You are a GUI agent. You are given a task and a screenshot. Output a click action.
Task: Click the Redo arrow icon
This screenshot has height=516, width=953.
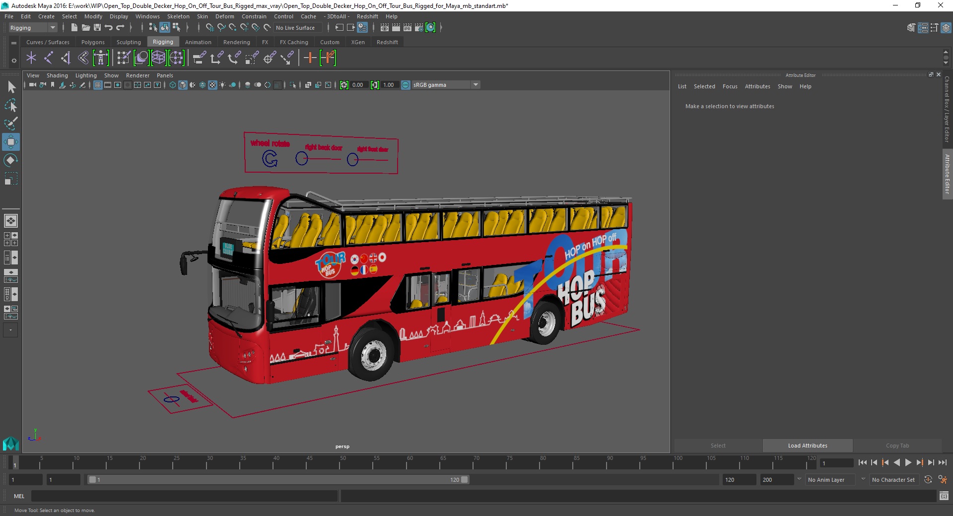(x=120, y=28)
